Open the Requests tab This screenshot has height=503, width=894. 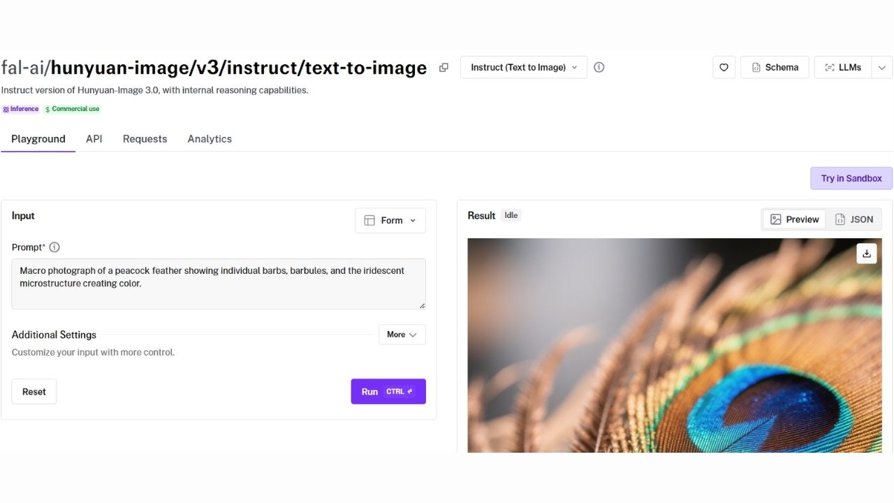tap(145, 138)
